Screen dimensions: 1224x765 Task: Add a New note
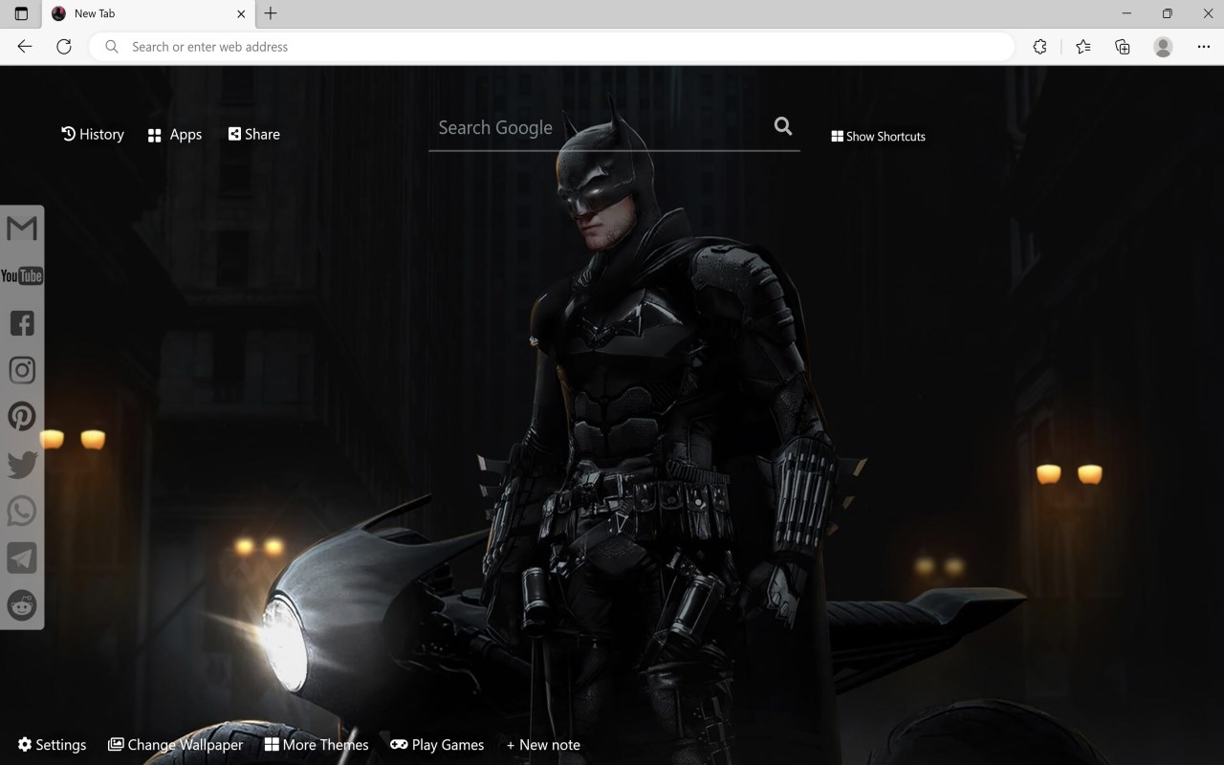[x=543, y=744]
